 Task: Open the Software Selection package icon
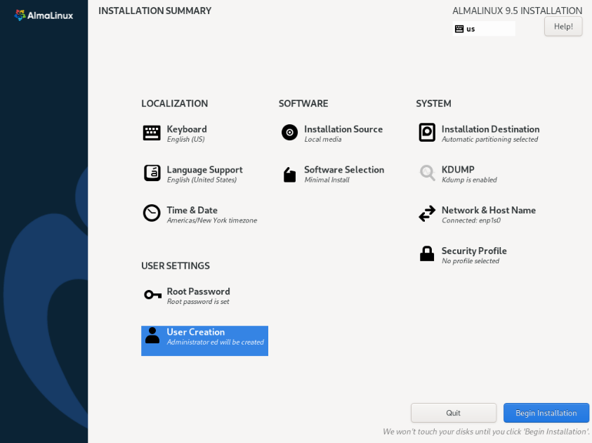coord(289,175)
